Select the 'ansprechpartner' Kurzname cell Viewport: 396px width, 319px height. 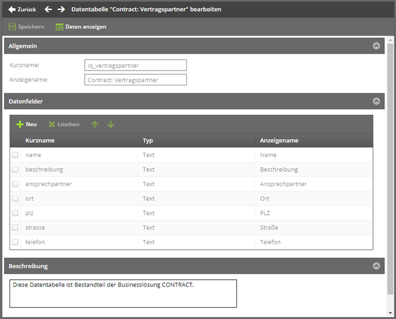pos(79,184)
